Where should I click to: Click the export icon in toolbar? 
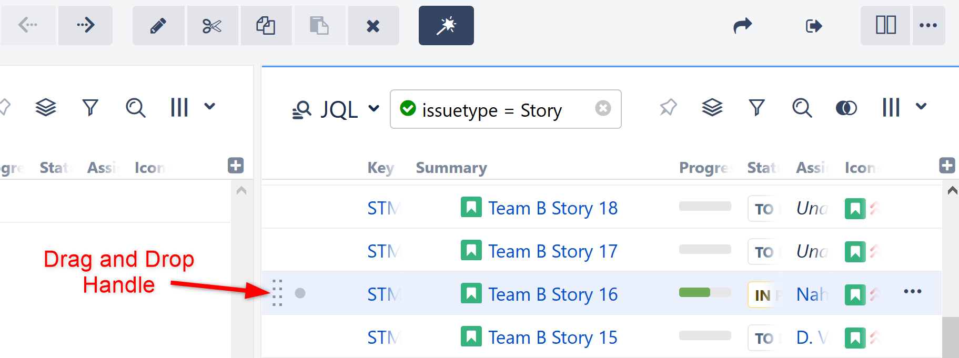(x=813, y=26)
